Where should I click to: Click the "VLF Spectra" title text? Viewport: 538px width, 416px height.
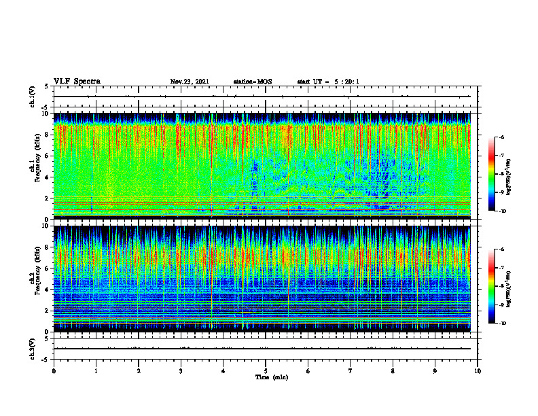point(77,82)
